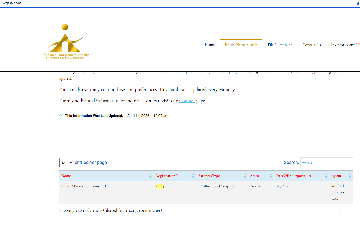This screenshot has width=360, height=252.
Task: Go to Contact Us menu item
Action: tap(312, 45)
